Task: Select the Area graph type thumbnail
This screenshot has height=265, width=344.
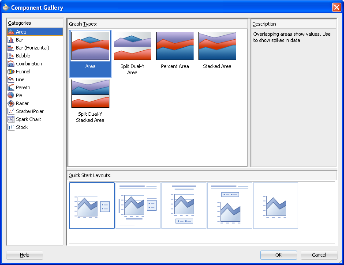Action: 90,46
